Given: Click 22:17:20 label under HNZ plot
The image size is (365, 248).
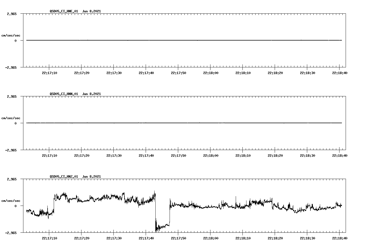Looking at the screenshot, I should click(82, 238).
